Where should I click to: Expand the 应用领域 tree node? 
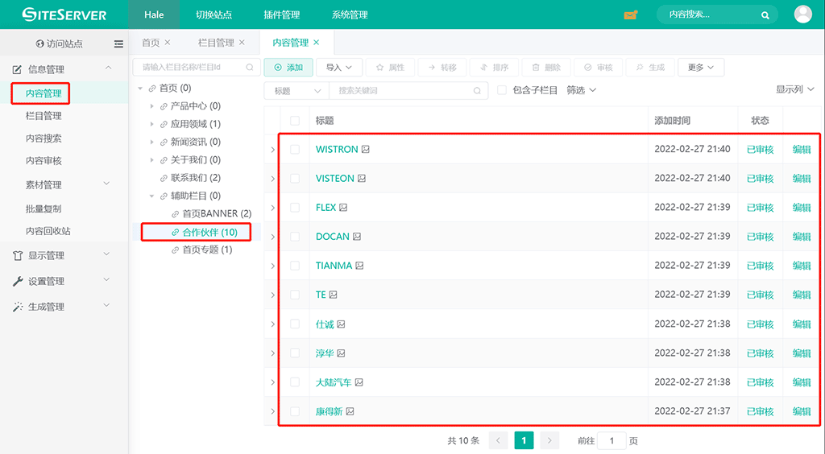pyautogui.click(x=152, y=124)
